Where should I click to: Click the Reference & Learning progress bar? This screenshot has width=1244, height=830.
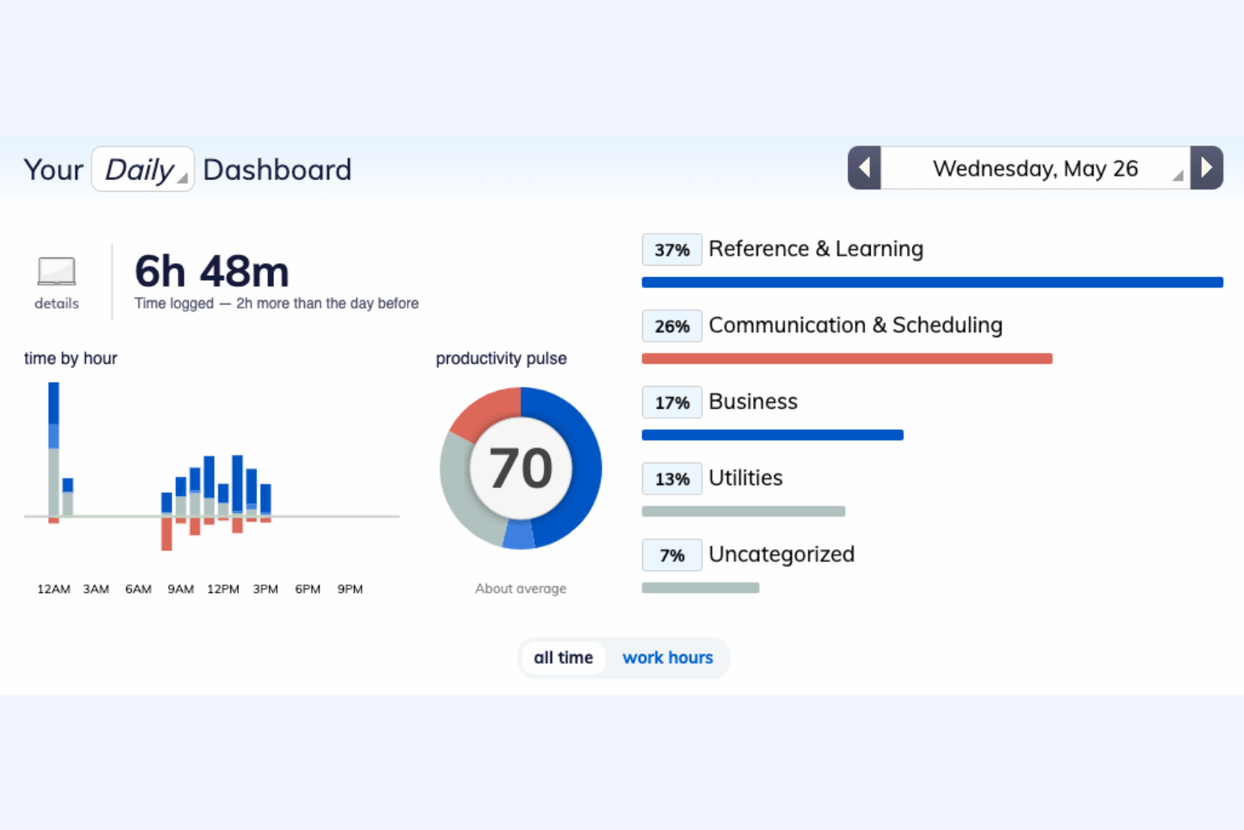coord(931,282)
